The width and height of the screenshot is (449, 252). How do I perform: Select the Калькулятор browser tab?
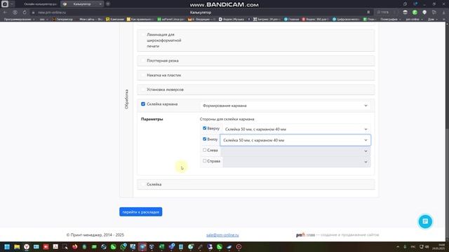coord(82,4)
